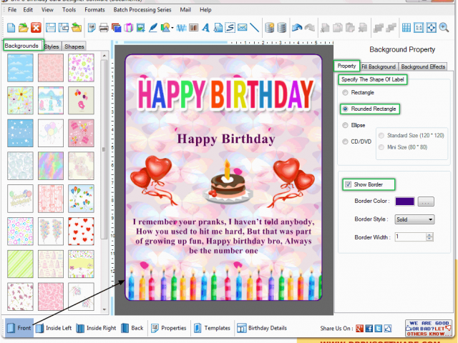Click the text tool letter A icon

tap(205, 28)
